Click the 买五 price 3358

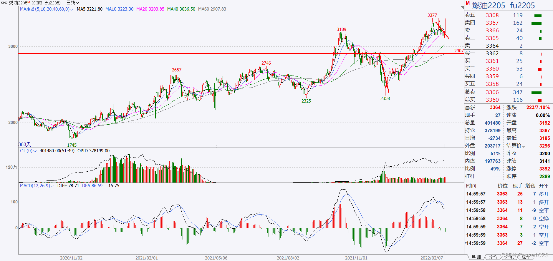(x=492, y=84)
